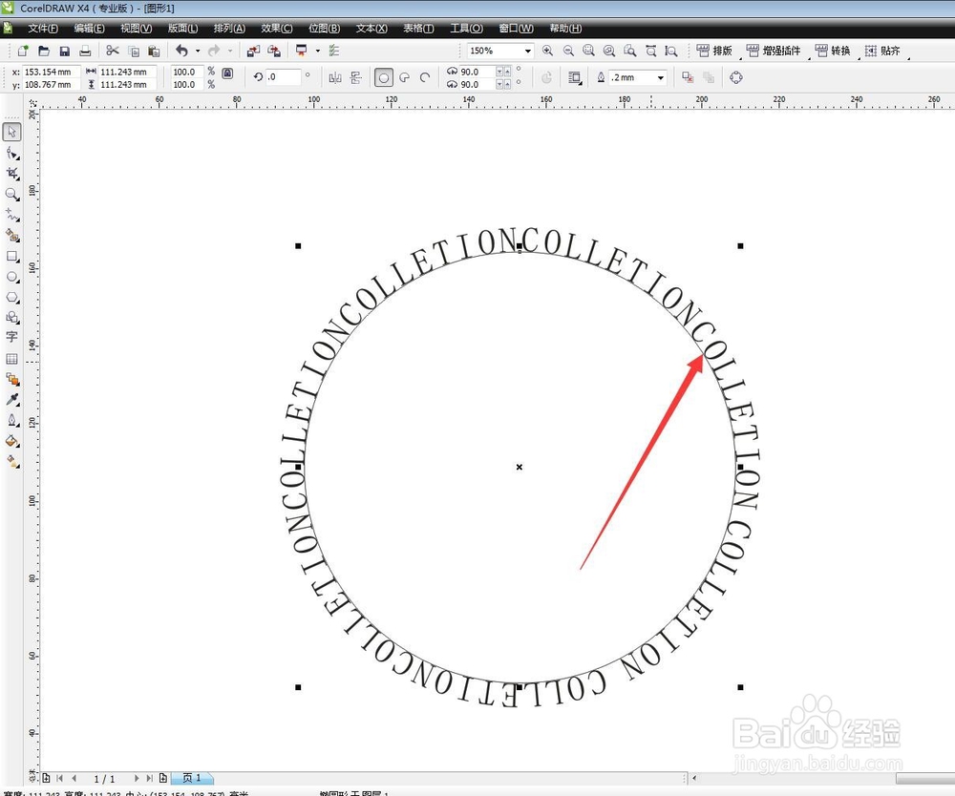
Task: Select the Freehand tool in the toolbox
Action: (12, 215)
